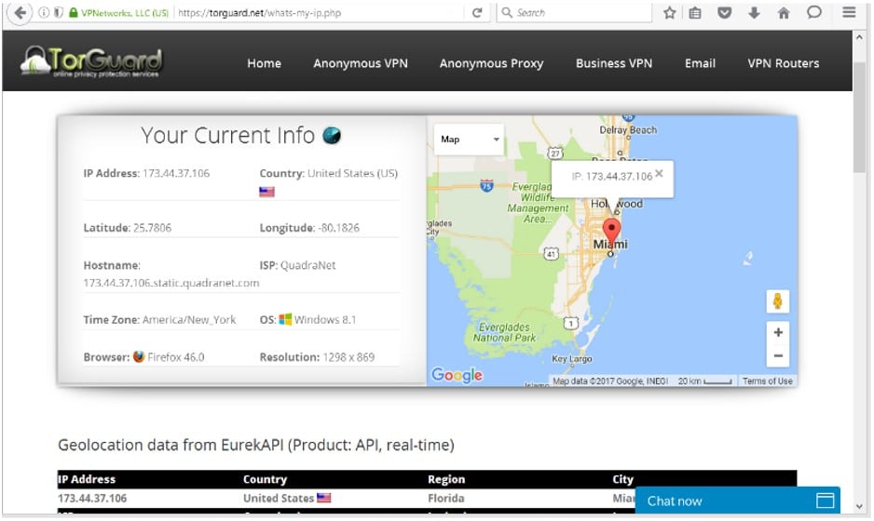Close the IP 173.44.37.106 map popup
Screen dimensions: 874x521
(659, 174)
